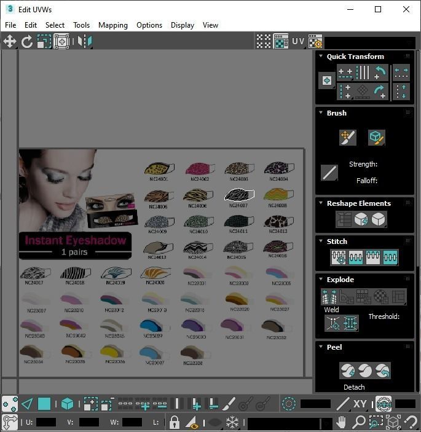Select the NC24007 eyeshadow UV shape
421x432 pixels.
[x=239, y=194]
